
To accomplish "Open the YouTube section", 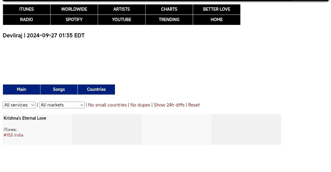I will [x=121, y=20].
